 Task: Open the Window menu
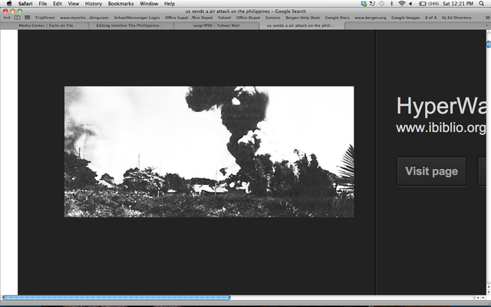[149, 4]
